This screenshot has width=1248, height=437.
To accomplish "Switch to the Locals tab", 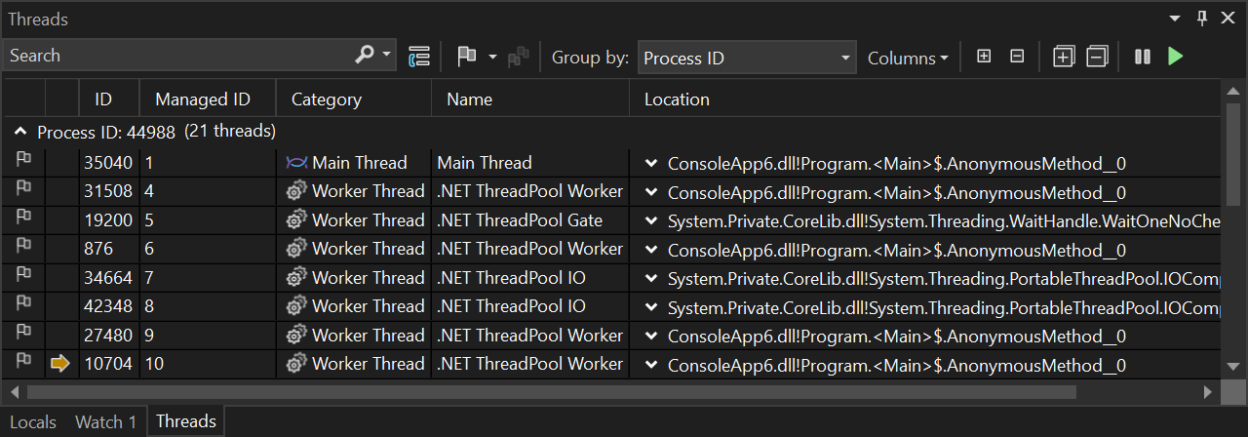I will (33, 421).
